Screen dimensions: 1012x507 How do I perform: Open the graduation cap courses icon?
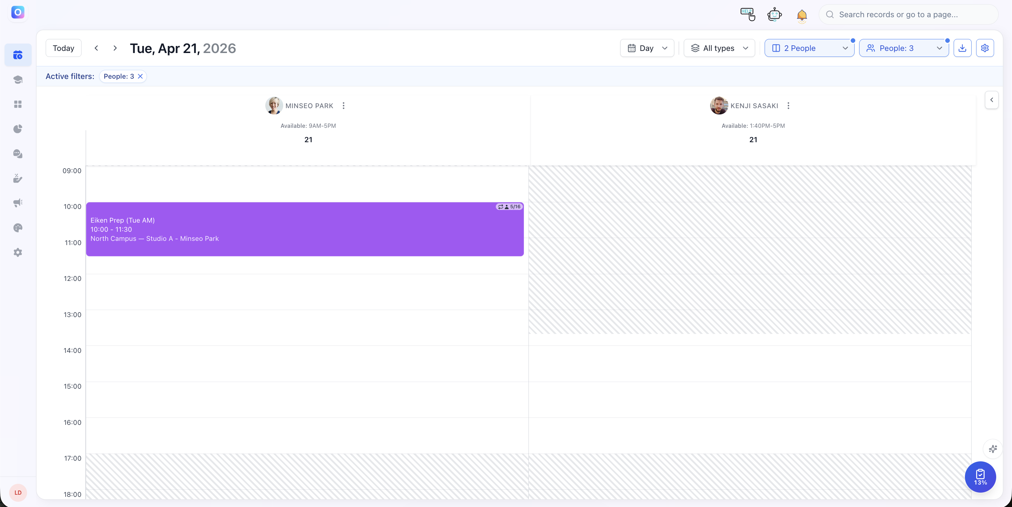click(18, 80)
